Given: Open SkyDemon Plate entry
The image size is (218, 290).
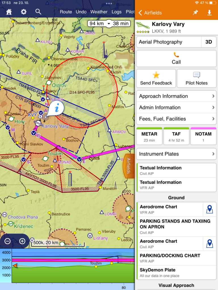Looking at the screenshot, I should coord(176,272).
